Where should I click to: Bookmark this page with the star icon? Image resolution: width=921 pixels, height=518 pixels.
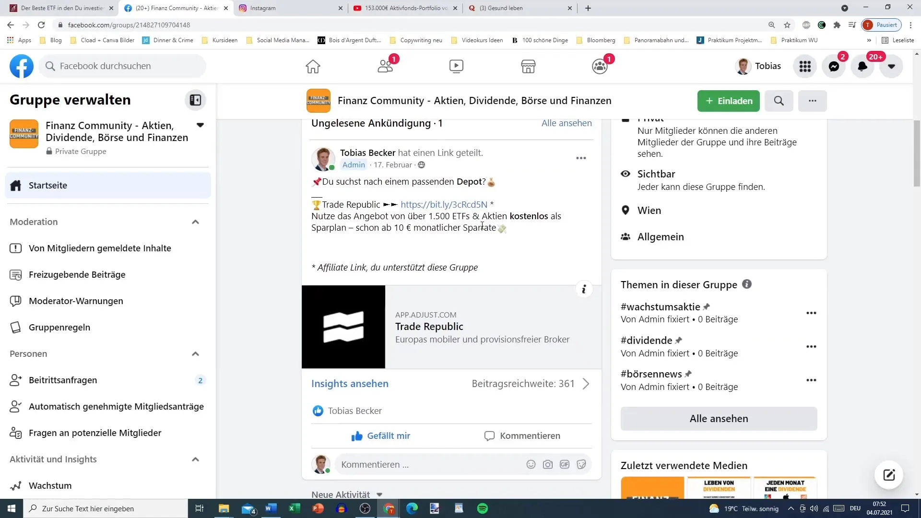coord(787,25)
